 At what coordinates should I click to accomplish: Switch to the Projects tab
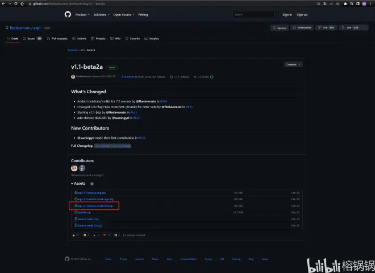[x=98, y=39]
